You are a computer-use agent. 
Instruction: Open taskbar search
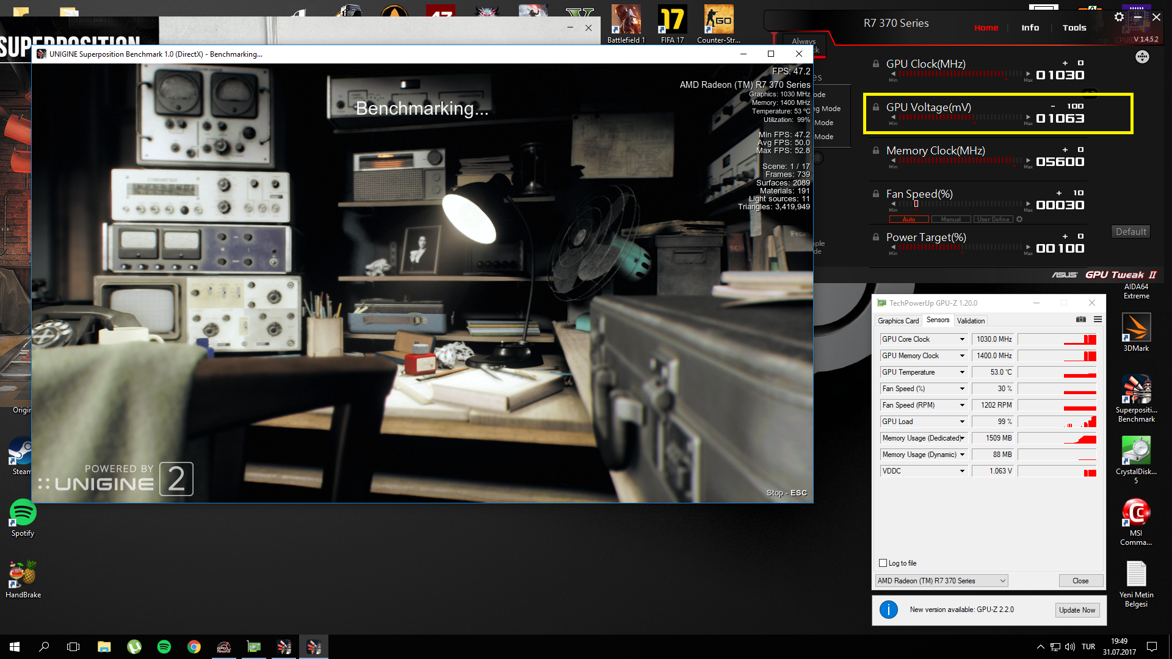(x=44, y=647)
